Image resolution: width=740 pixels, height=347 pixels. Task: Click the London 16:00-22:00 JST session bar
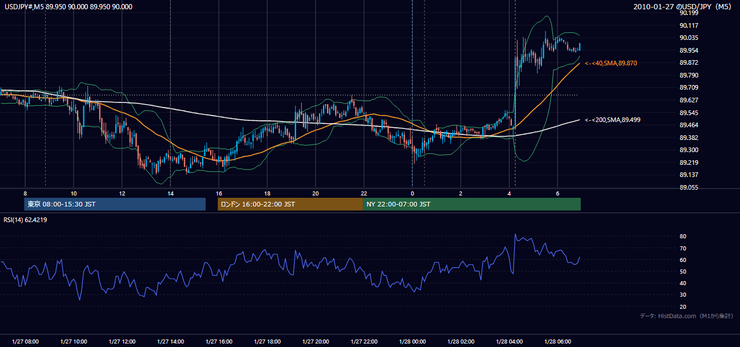290,204
